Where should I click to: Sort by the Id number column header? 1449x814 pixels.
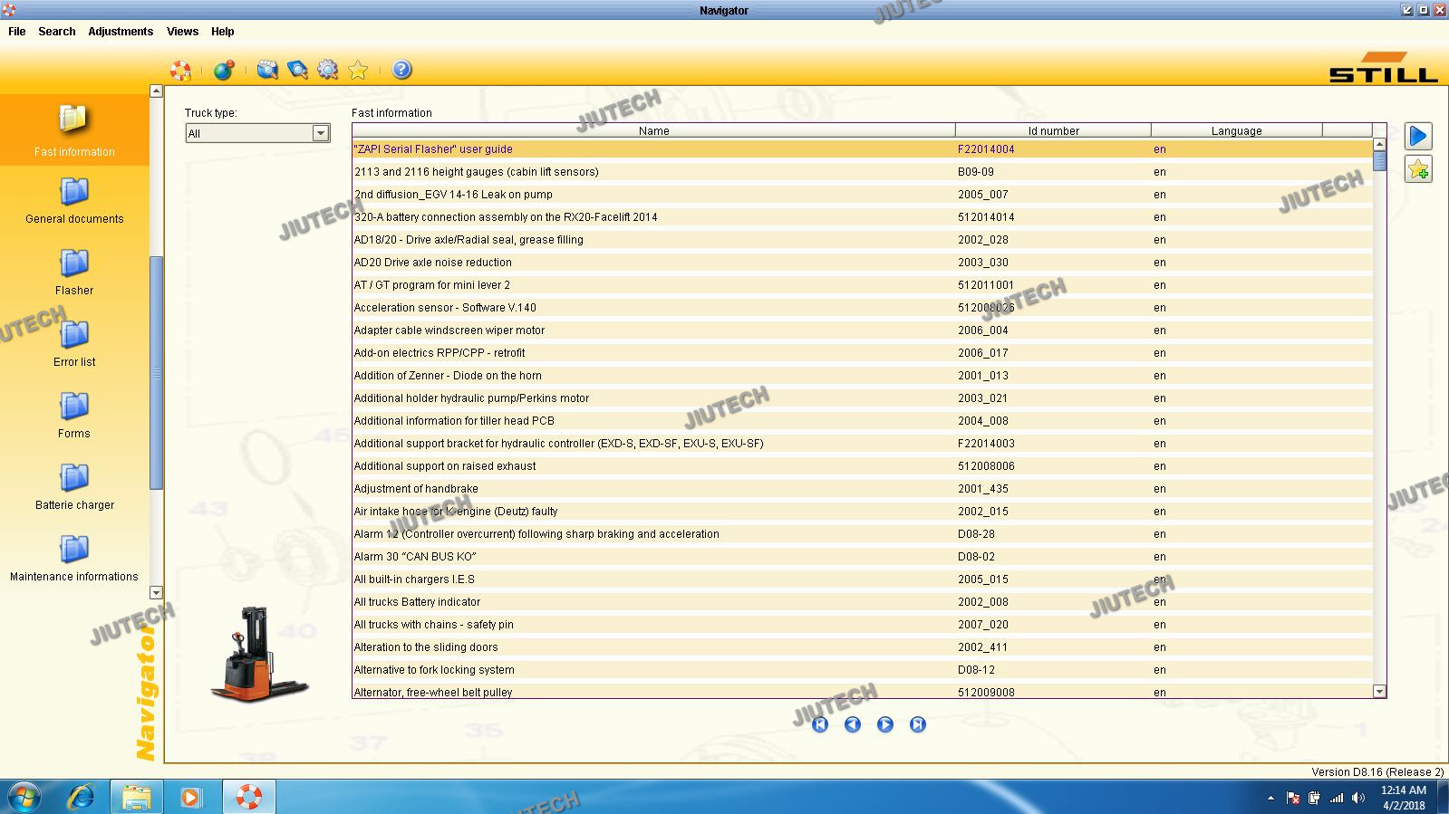pyautogui.click(x=1053, y=130)
